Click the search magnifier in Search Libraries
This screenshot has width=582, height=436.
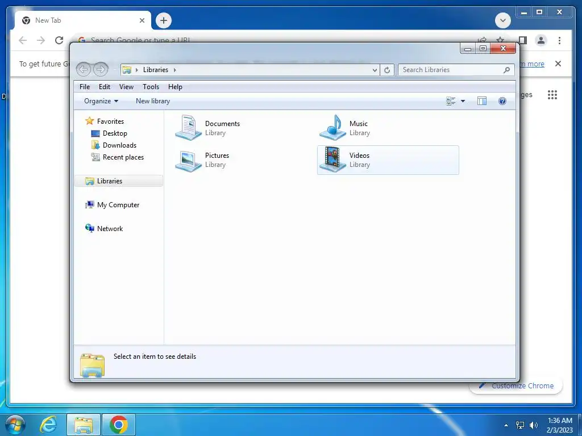(506, 70)
